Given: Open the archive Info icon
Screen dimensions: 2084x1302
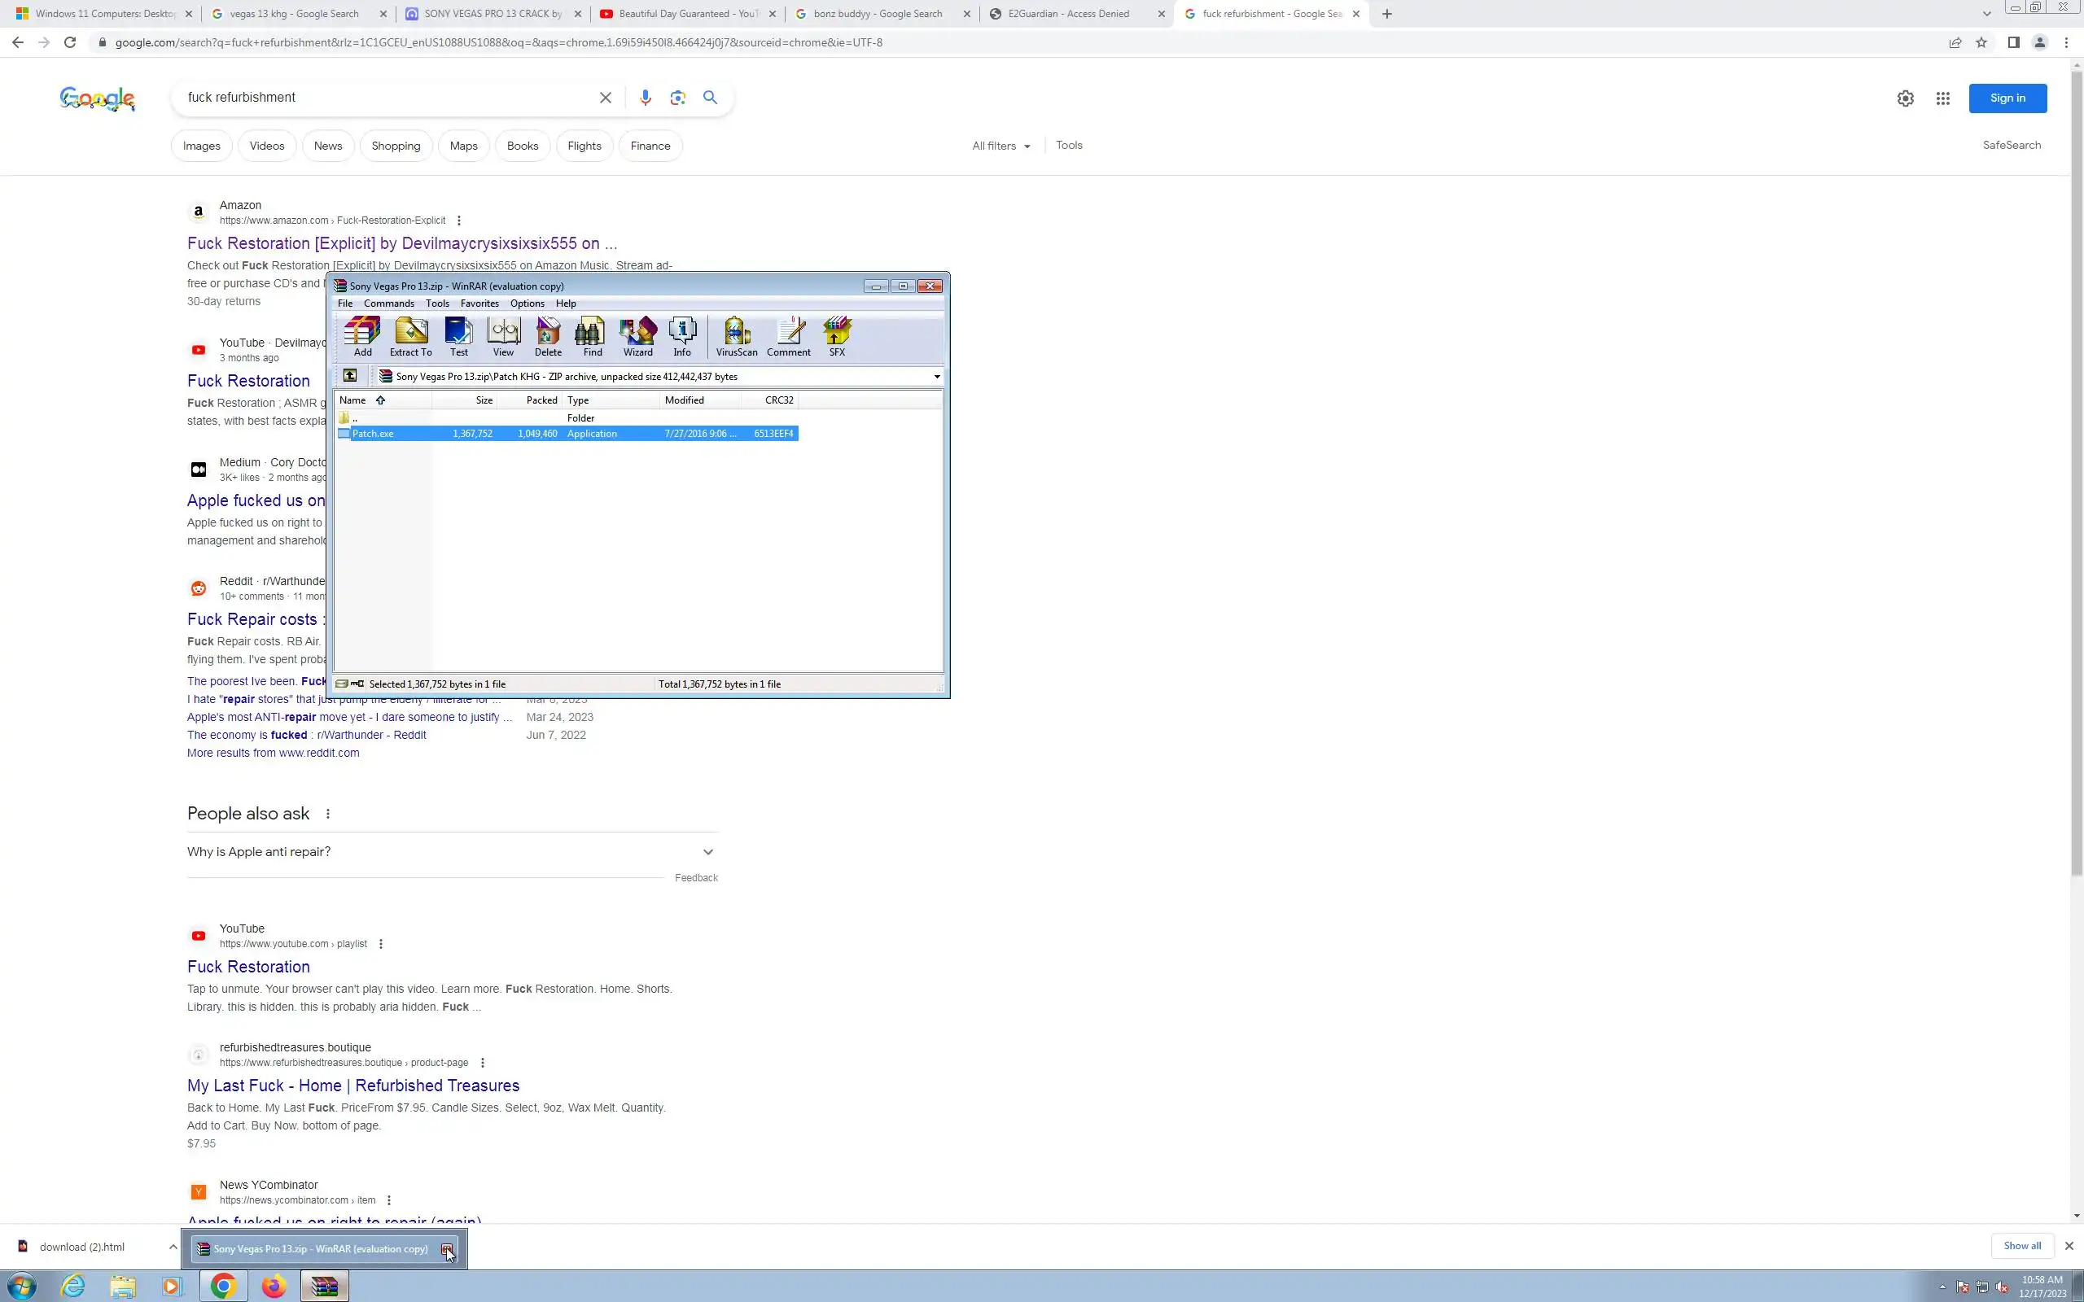Looking at the screenshot, I should pyautogui.click(x=682, y=336).
